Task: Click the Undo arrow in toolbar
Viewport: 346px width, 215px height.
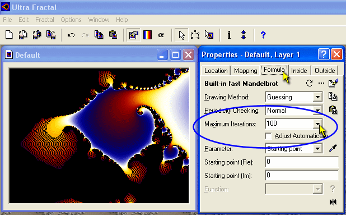Action: click(x=71, y=35)
